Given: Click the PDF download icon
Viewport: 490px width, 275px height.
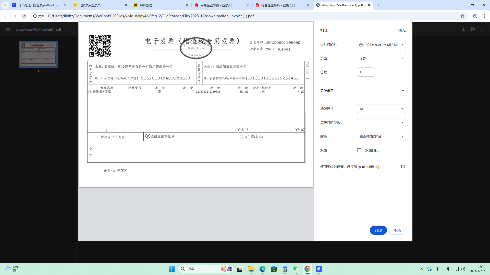Looking at the screenshot, I should [x=463, y=29].
